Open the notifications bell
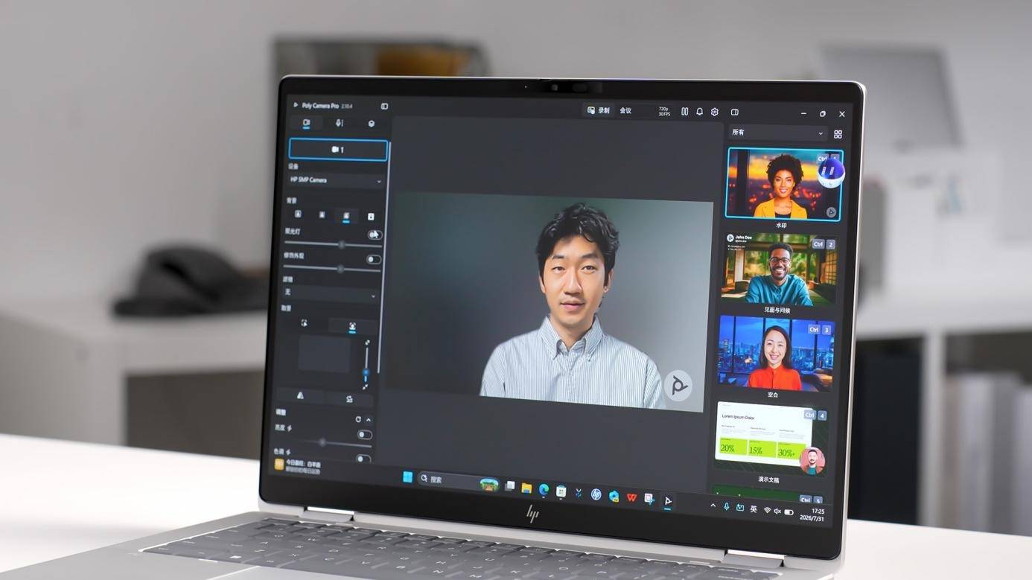Screen dimensions: 1032x580 pyautogui.click(x=699, y=112)
